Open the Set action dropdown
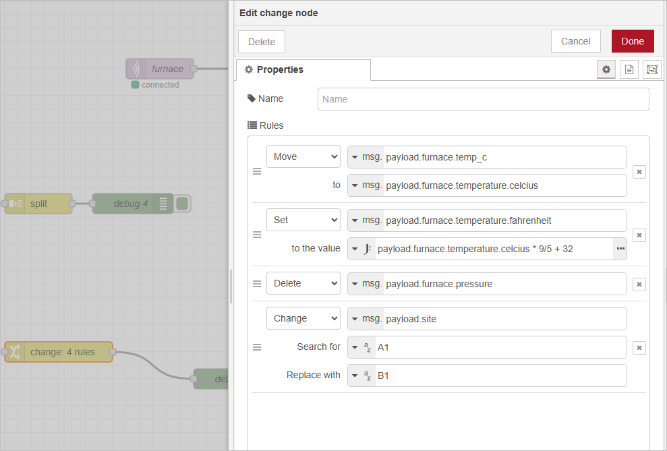 (303, 220)
